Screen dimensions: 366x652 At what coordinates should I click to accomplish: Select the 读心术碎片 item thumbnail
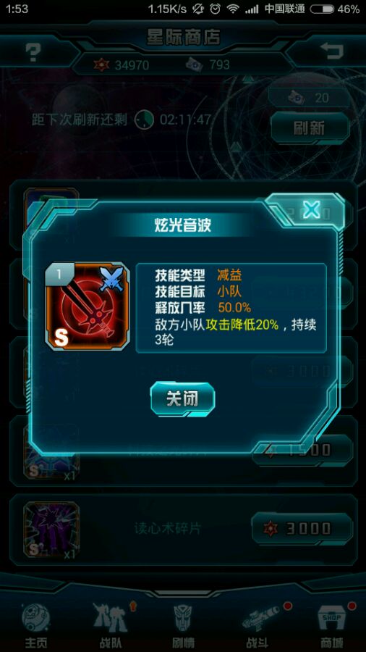(x=51, y=529)
